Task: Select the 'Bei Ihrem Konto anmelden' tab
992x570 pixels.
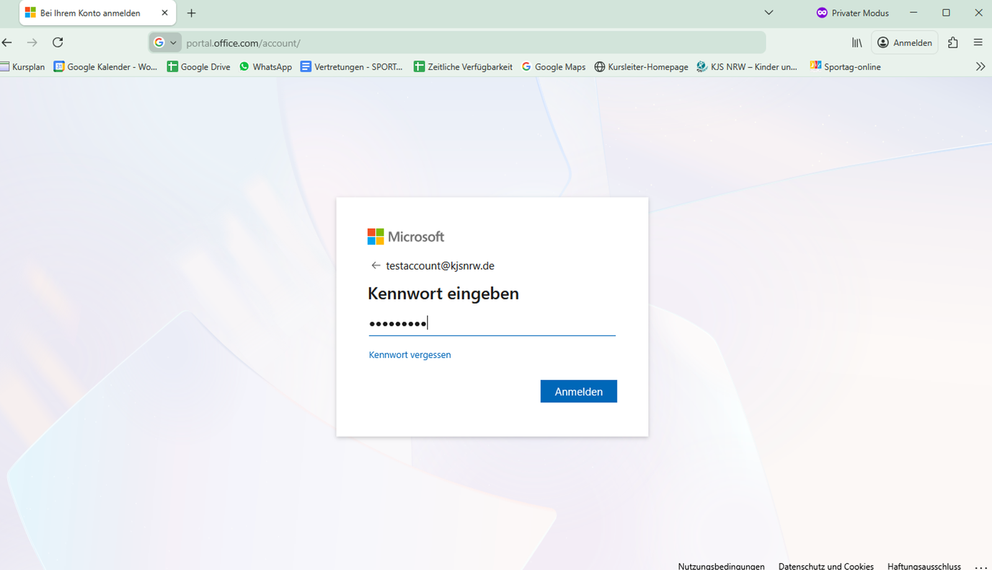Action: pos(90,13)
